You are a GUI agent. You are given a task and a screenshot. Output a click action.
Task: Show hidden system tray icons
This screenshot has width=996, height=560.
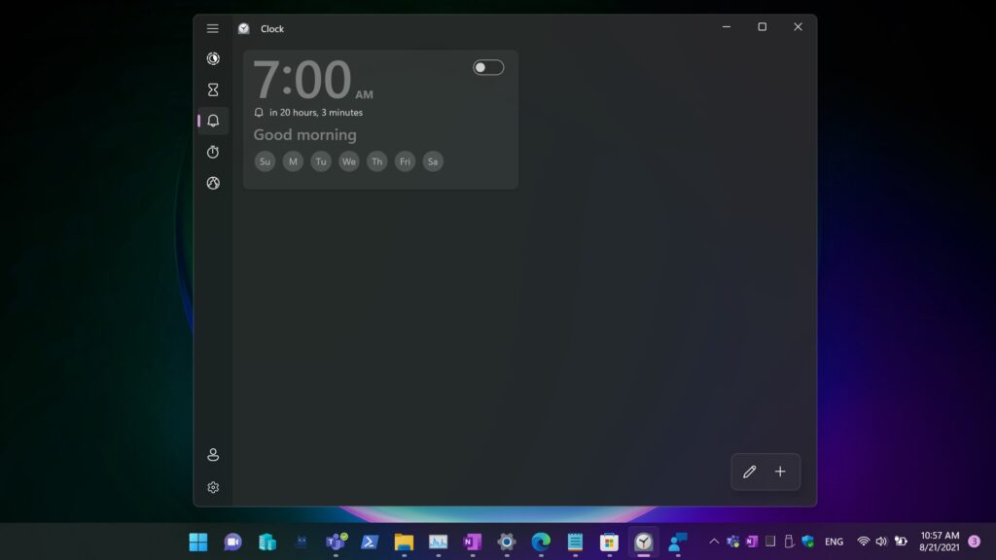pos(714,542)
